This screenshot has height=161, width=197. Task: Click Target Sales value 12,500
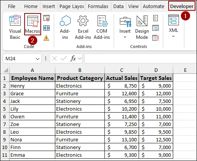click(x=156, y=139)
